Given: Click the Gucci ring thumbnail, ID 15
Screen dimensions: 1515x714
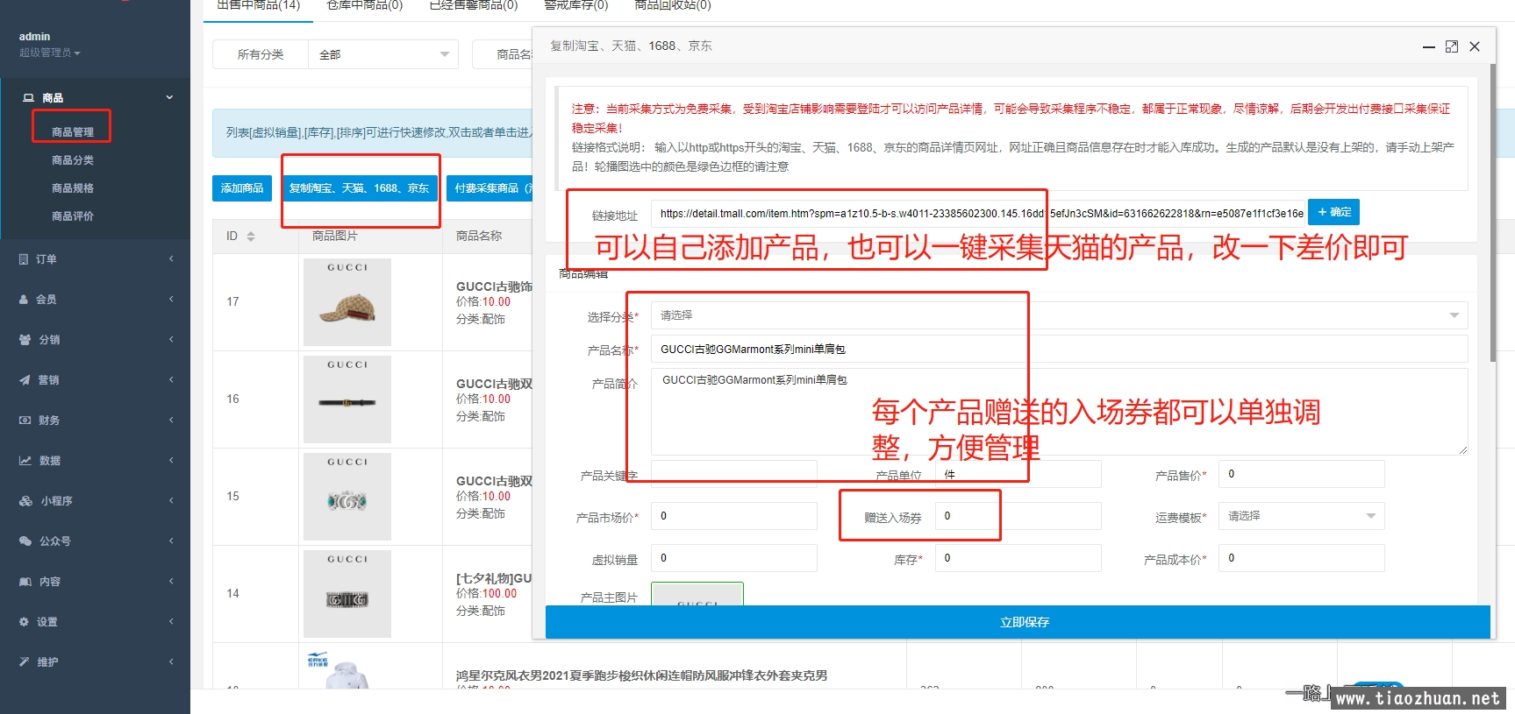Looking at the screenshot, I should (x=347, y=497).
